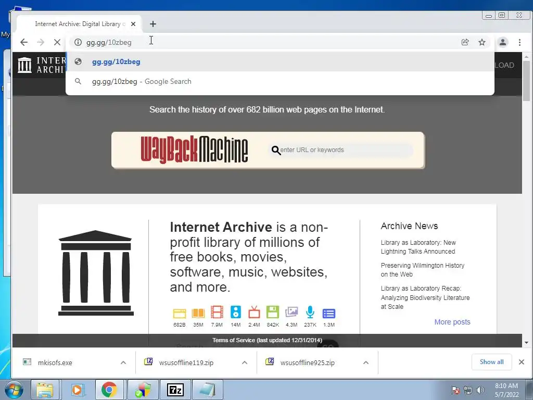The height and width of the screenshot is (400, 533).
Task: Click the forward navigation arrow
Action: [41, 42]
